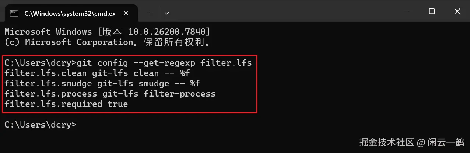This screenshot has width=470, height=153.
Task: Open a new terminal tab
Action: tap(150, 13)
